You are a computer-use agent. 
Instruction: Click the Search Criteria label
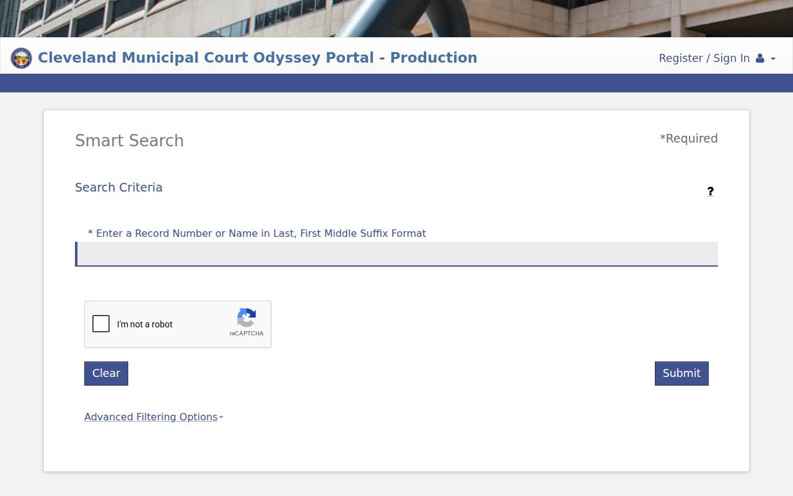coord(118,187)
